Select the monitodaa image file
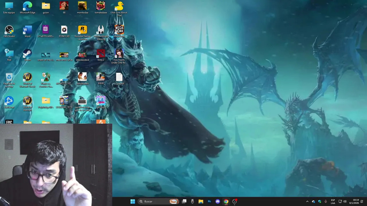Screen dimensions: 367x206 pyautogui.click(x=83, y=8)
